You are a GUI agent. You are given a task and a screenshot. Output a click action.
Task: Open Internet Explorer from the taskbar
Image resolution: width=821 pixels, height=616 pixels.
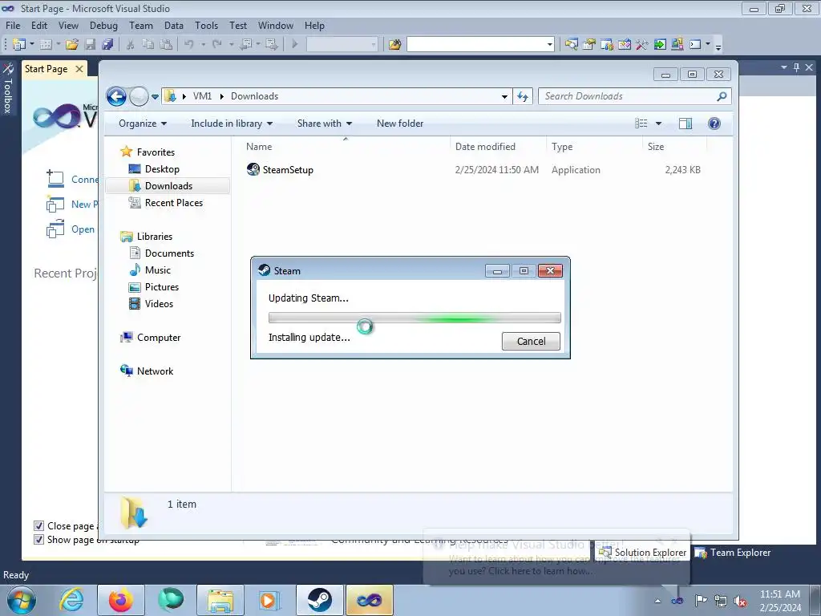click(x=71, y=600)
